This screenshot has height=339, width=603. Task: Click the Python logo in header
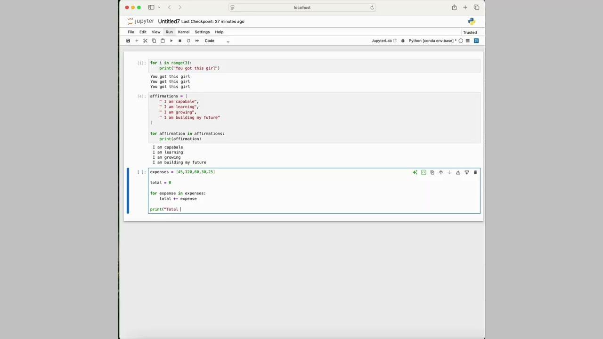472,21
